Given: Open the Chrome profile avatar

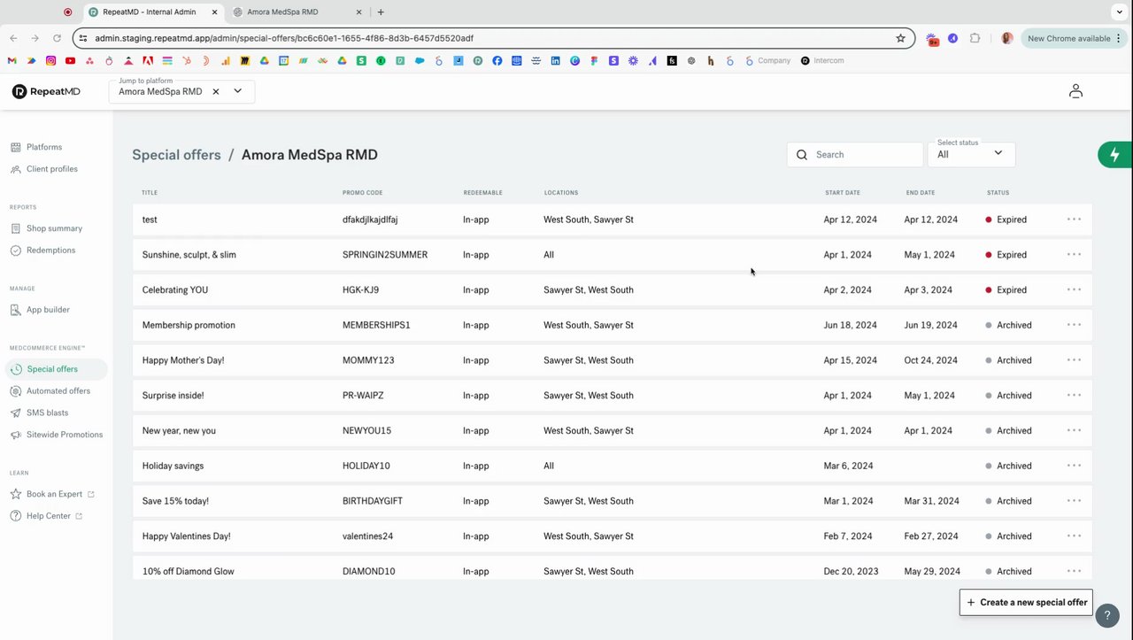Looking at the screenshot, I should [1006, 38].
